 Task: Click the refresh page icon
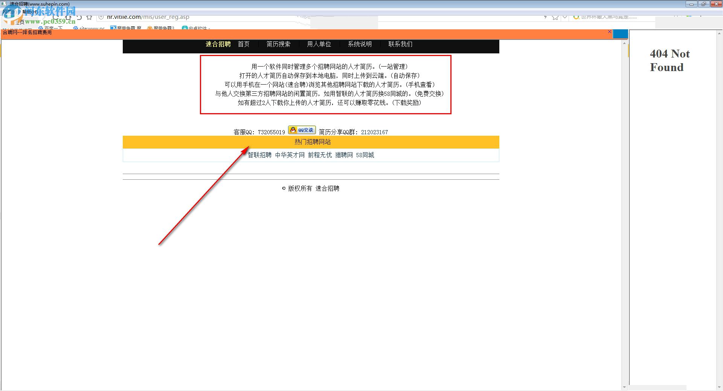(x=55, y=17)
